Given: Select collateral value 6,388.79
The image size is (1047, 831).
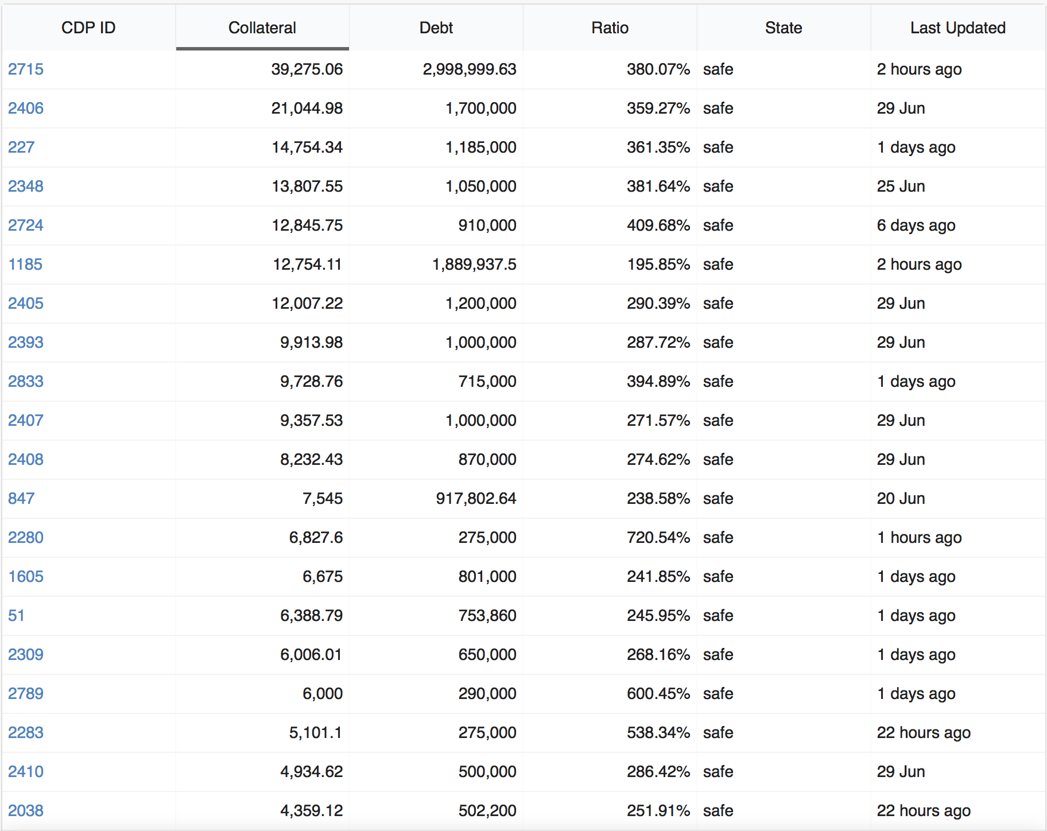Looking at the screenshot, I should [311, 615].
